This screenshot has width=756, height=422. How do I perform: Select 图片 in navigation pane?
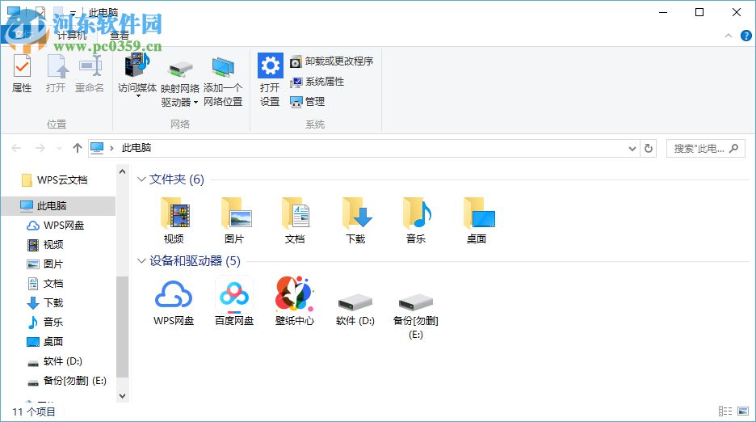tap(45, 264)
